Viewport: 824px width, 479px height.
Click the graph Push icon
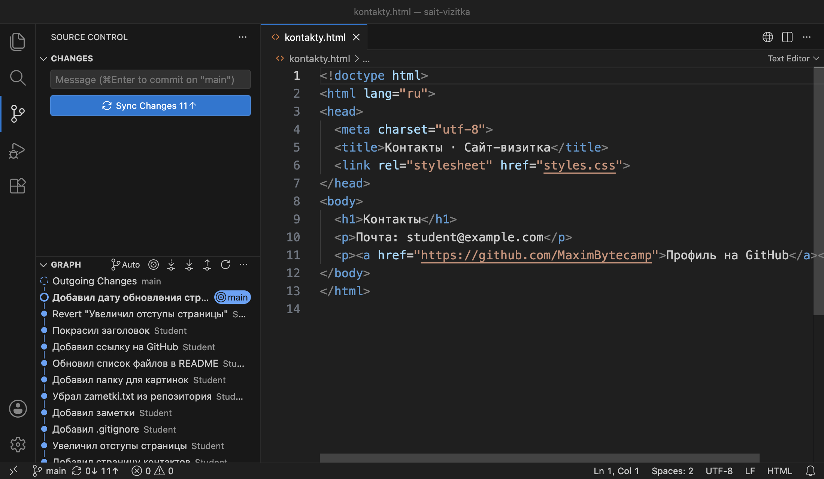pos(207,265)
